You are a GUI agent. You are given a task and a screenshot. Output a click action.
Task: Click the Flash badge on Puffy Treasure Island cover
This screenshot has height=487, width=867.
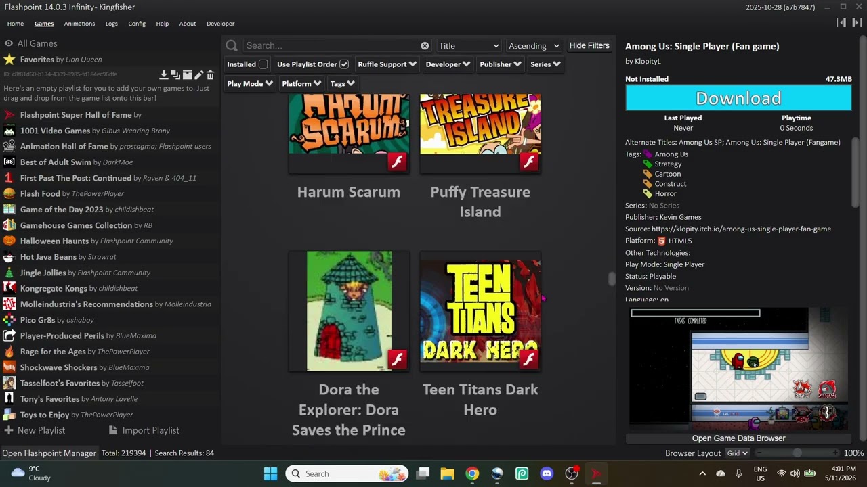(529, 162)
